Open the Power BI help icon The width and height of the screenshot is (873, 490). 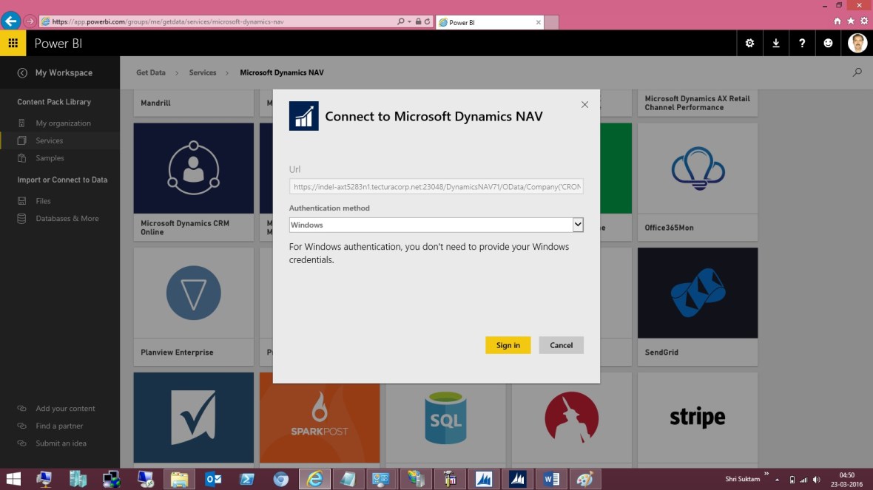(802, 43)
